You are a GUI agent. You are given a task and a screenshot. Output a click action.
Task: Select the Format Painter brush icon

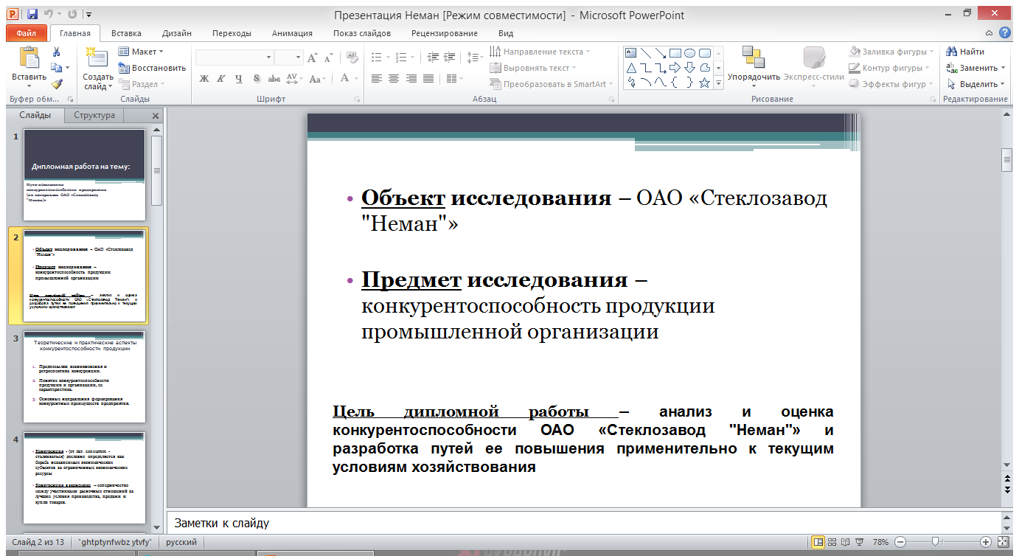[56, 84]
